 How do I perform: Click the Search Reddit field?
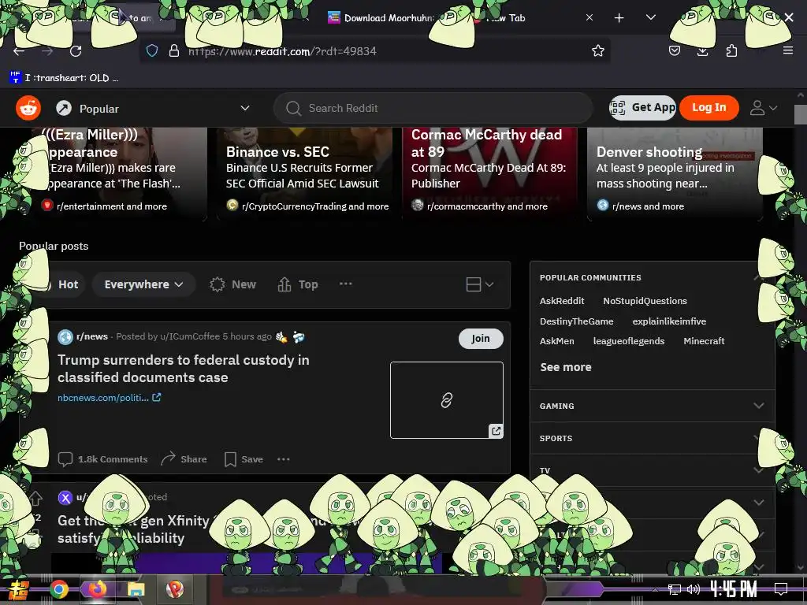[433, 108]
